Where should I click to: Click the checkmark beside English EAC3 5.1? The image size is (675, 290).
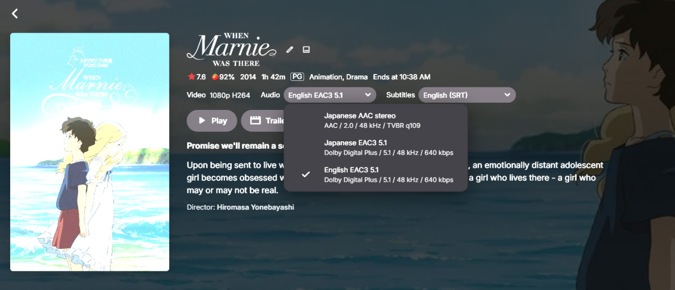tap(305, 174)
